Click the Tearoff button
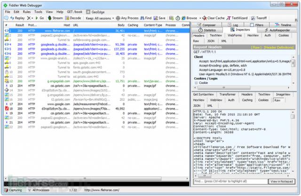The image size is (301, 196). [259, 18]
